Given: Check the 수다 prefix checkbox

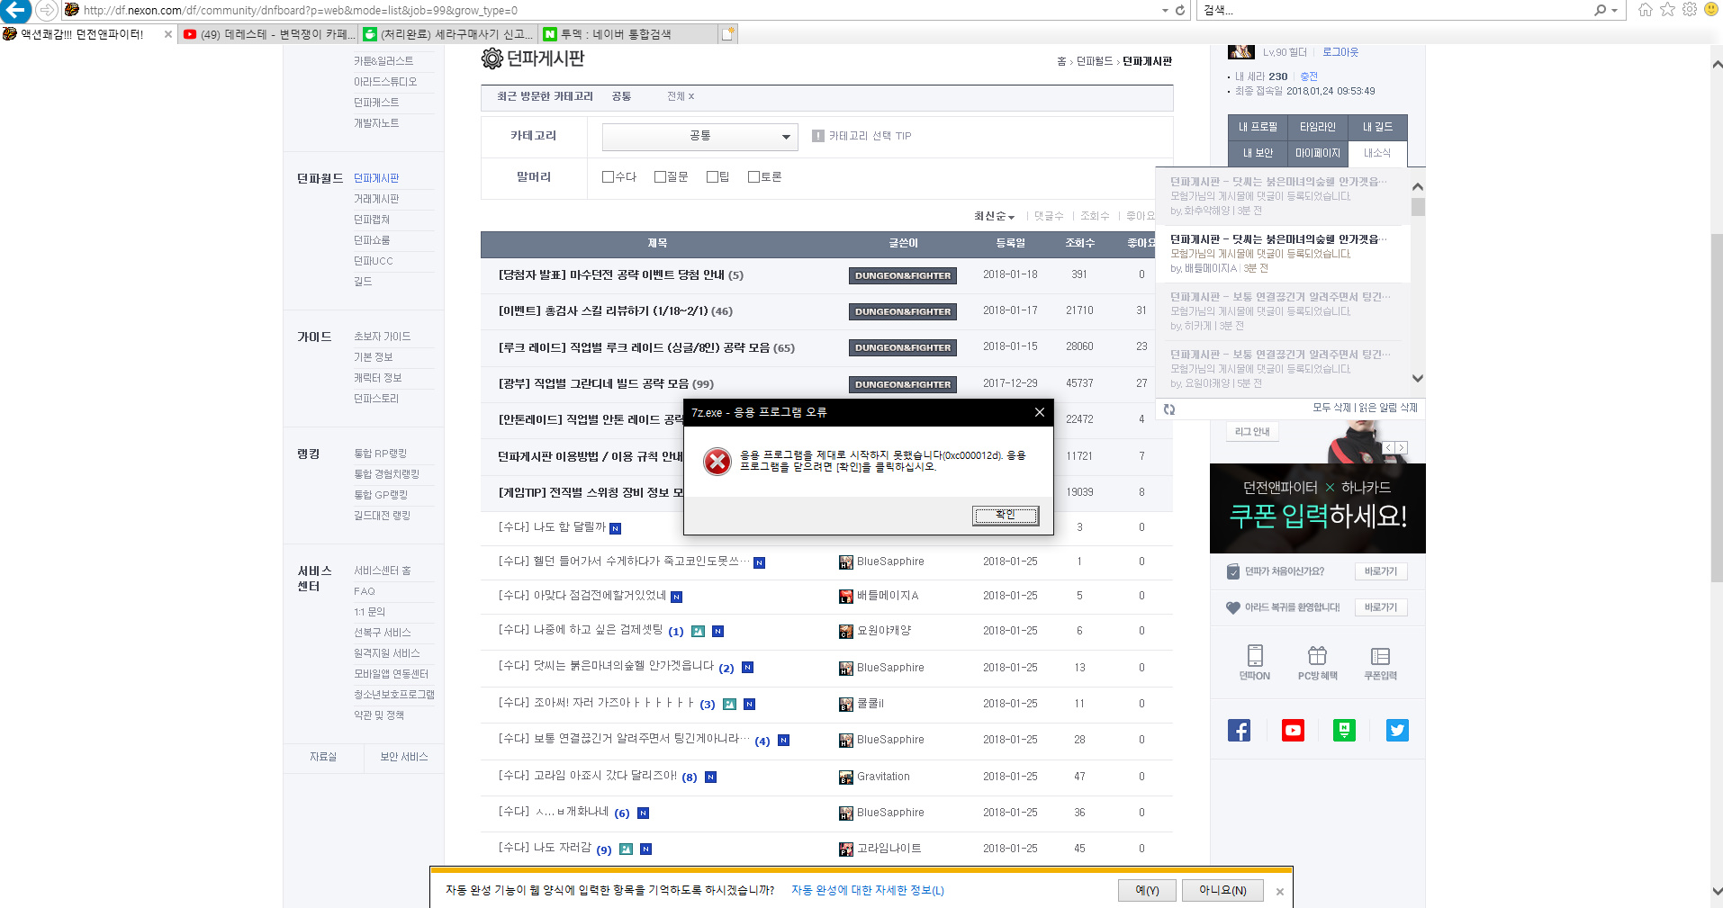Looking at the screenshot, I should pyautogui.click(x=608, y=177).
